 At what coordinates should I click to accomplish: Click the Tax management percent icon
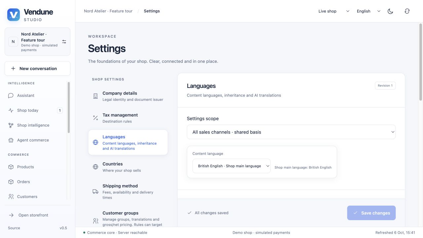tap(96, 118)
